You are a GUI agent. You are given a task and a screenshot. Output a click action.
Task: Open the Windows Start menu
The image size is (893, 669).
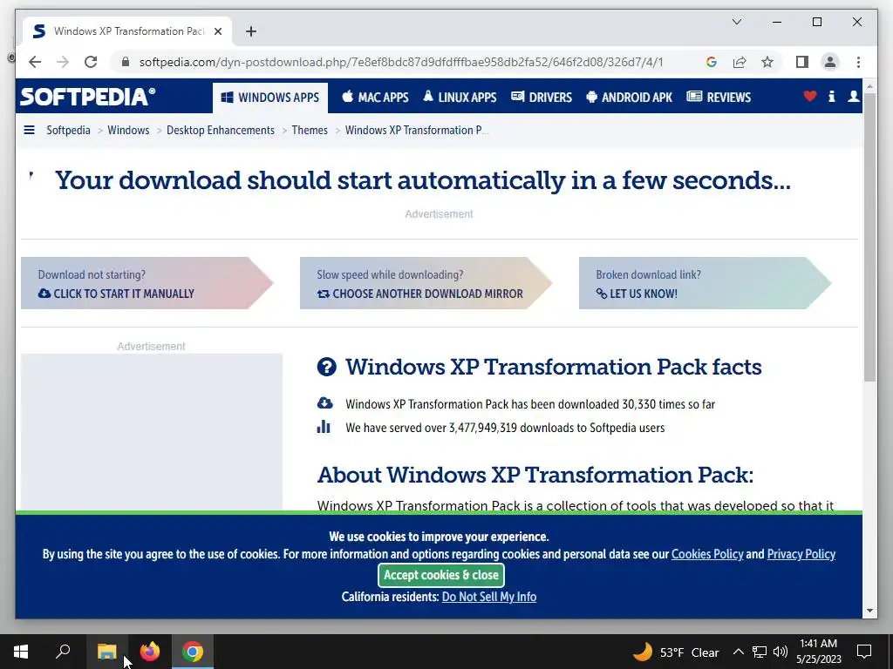(x=21, y=652)
